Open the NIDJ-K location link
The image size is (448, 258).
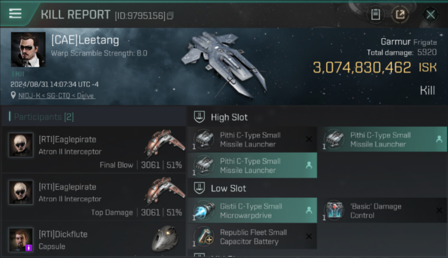tap(57, 96)
